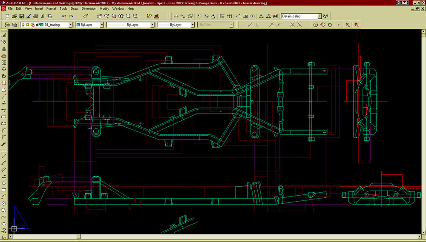
Task: Click the Dimension Style manager icon beside Detail scaled
Action: click(326, 16)
